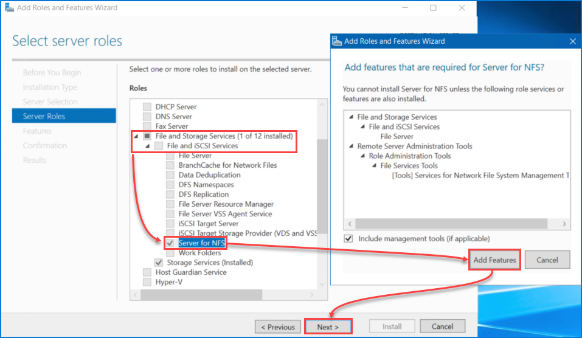Collapse File Services Tools node

374,165
